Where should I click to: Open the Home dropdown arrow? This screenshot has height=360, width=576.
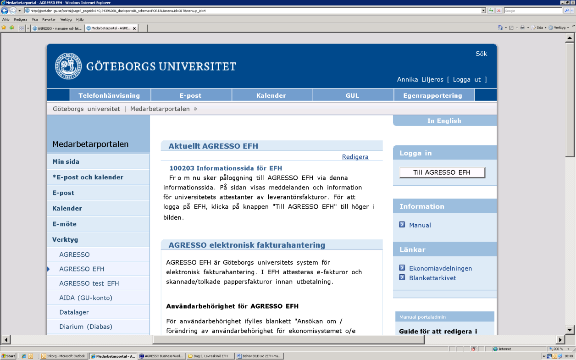[505, 28]
